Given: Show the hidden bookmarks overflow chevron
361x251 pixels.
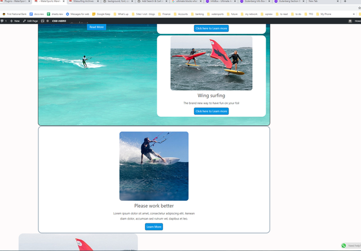Looking at the screenshot, I should [x=354, y=14].
